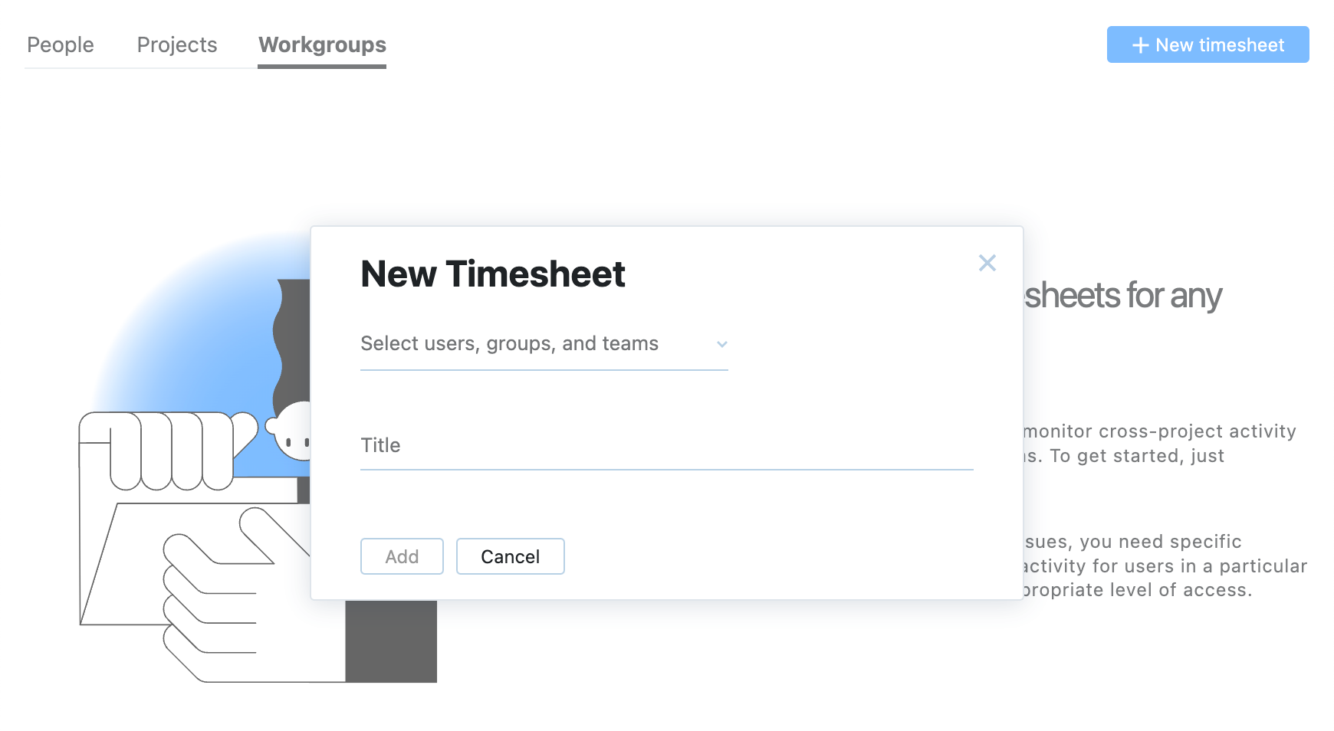Image resolution: width=1334 pixels, height=731 pixels.
Task: Click the Title field underline
Action: pyautogui.click(x=665, y=466)
